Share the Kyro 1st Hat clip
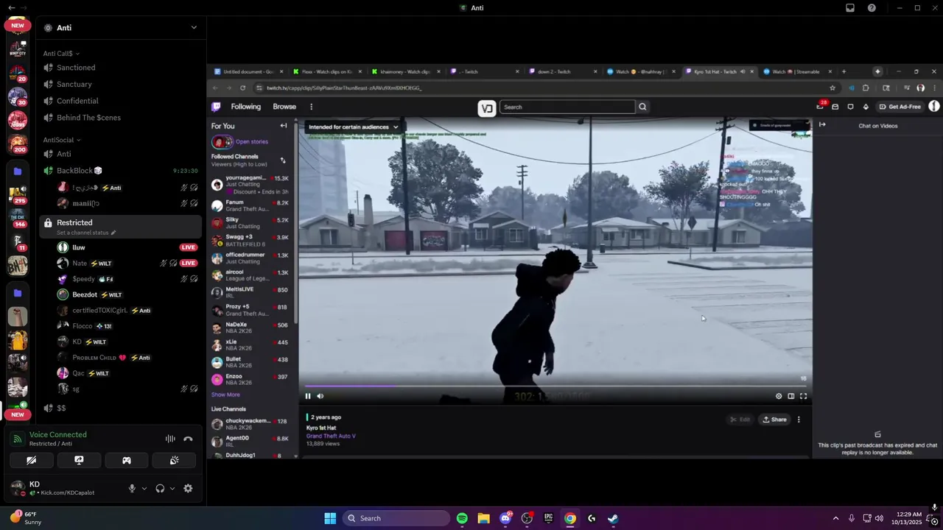The height and width of the screenshot is (530, 943). (x=774, y=420)
